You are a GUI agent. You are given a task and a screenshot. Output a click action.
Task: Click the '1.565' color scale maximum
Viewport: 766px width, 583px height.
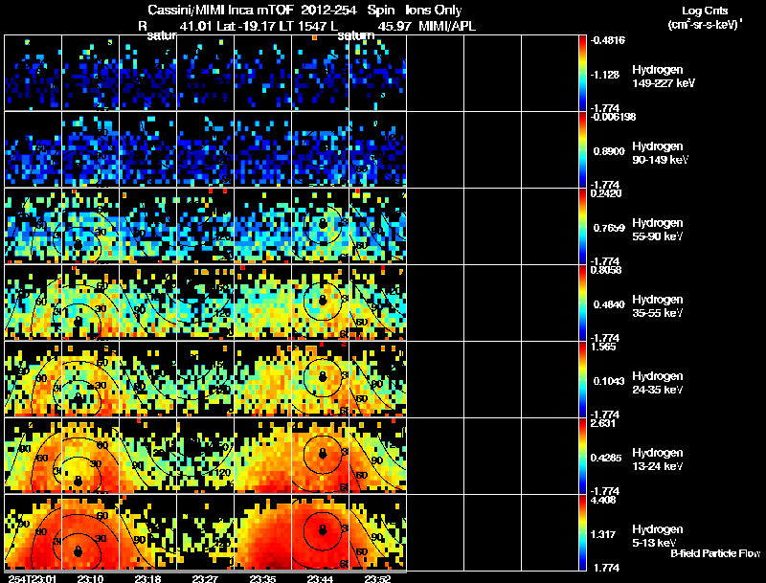(603, 348)
